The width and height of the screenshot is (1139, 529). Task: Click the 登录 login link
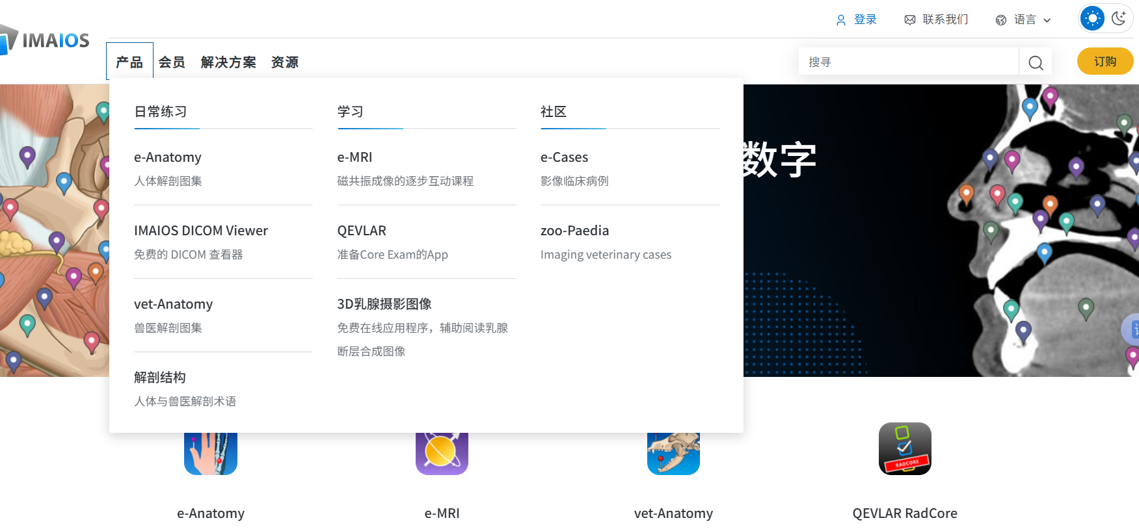[x=865, y=19]
